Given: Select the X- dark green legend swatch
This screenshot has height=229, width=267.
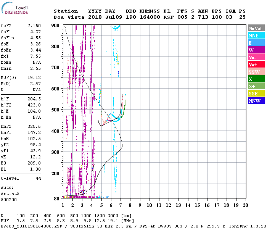Looking at the screenshot, I should [x=256, y=79].
